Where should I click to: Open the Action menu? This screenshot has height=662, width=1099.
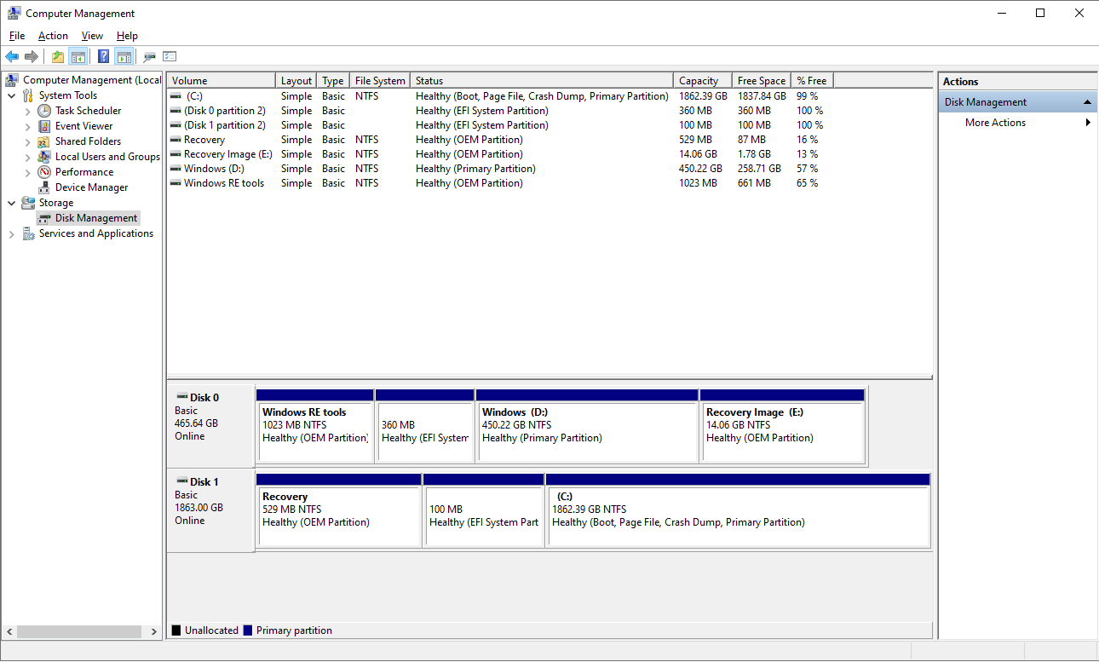tap(53, 36)
